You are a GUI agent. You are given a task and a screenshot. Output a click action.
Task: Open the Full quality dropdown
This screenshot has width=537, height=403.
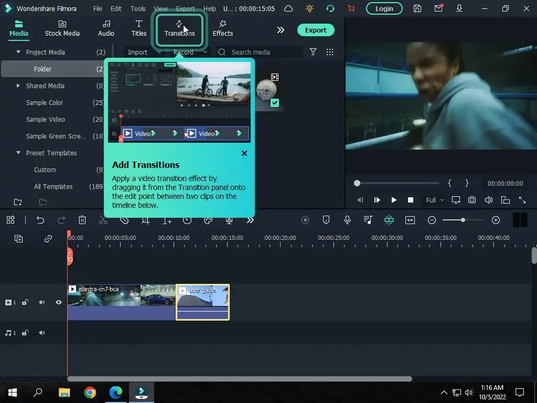click(x=435, y=200)
